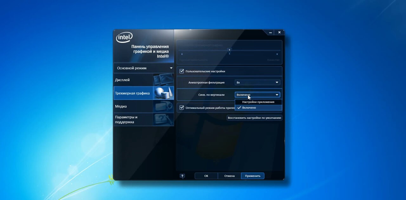Open the Медиа section via its icon
This screenshot has height=200, width=406.
click(x=163, y=106)
